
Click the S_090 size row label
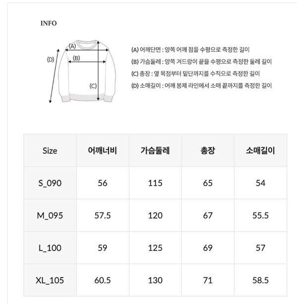(50, 183)
